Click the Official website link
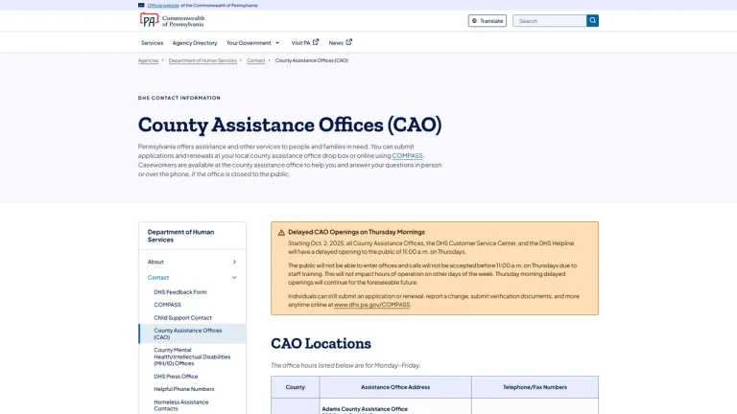737x414 pixels. (x=163, y=5)
